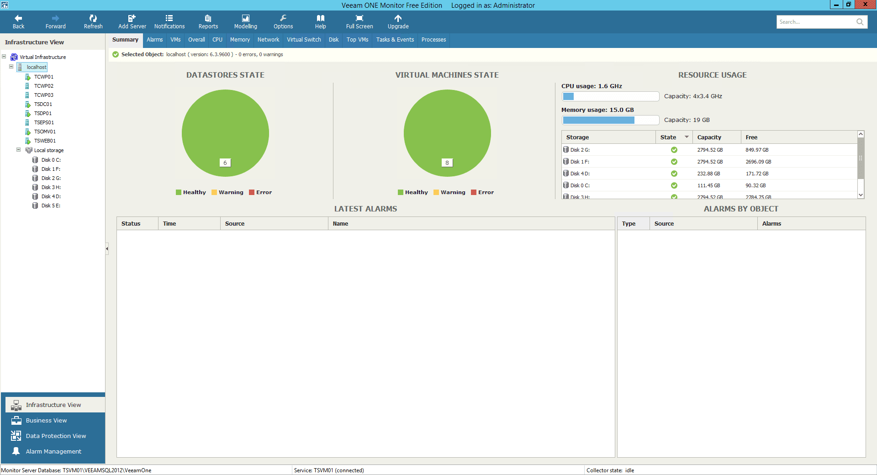Image resolution: width=877 pixels, height=475 pixels.
Task: Sort latest alarms by Status
Action: 137,223
